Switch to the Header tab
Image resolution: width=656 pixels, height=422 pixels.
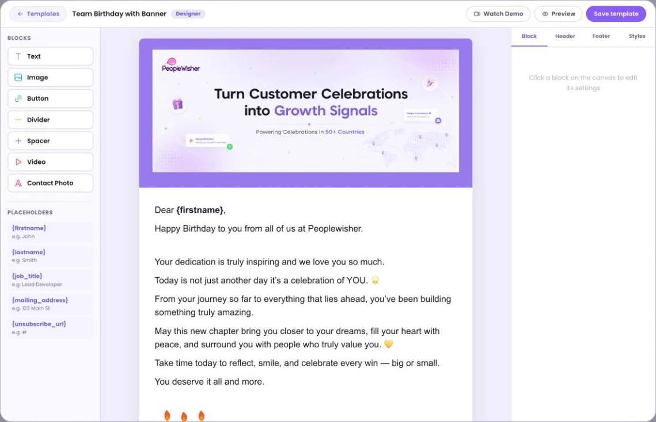565,36
